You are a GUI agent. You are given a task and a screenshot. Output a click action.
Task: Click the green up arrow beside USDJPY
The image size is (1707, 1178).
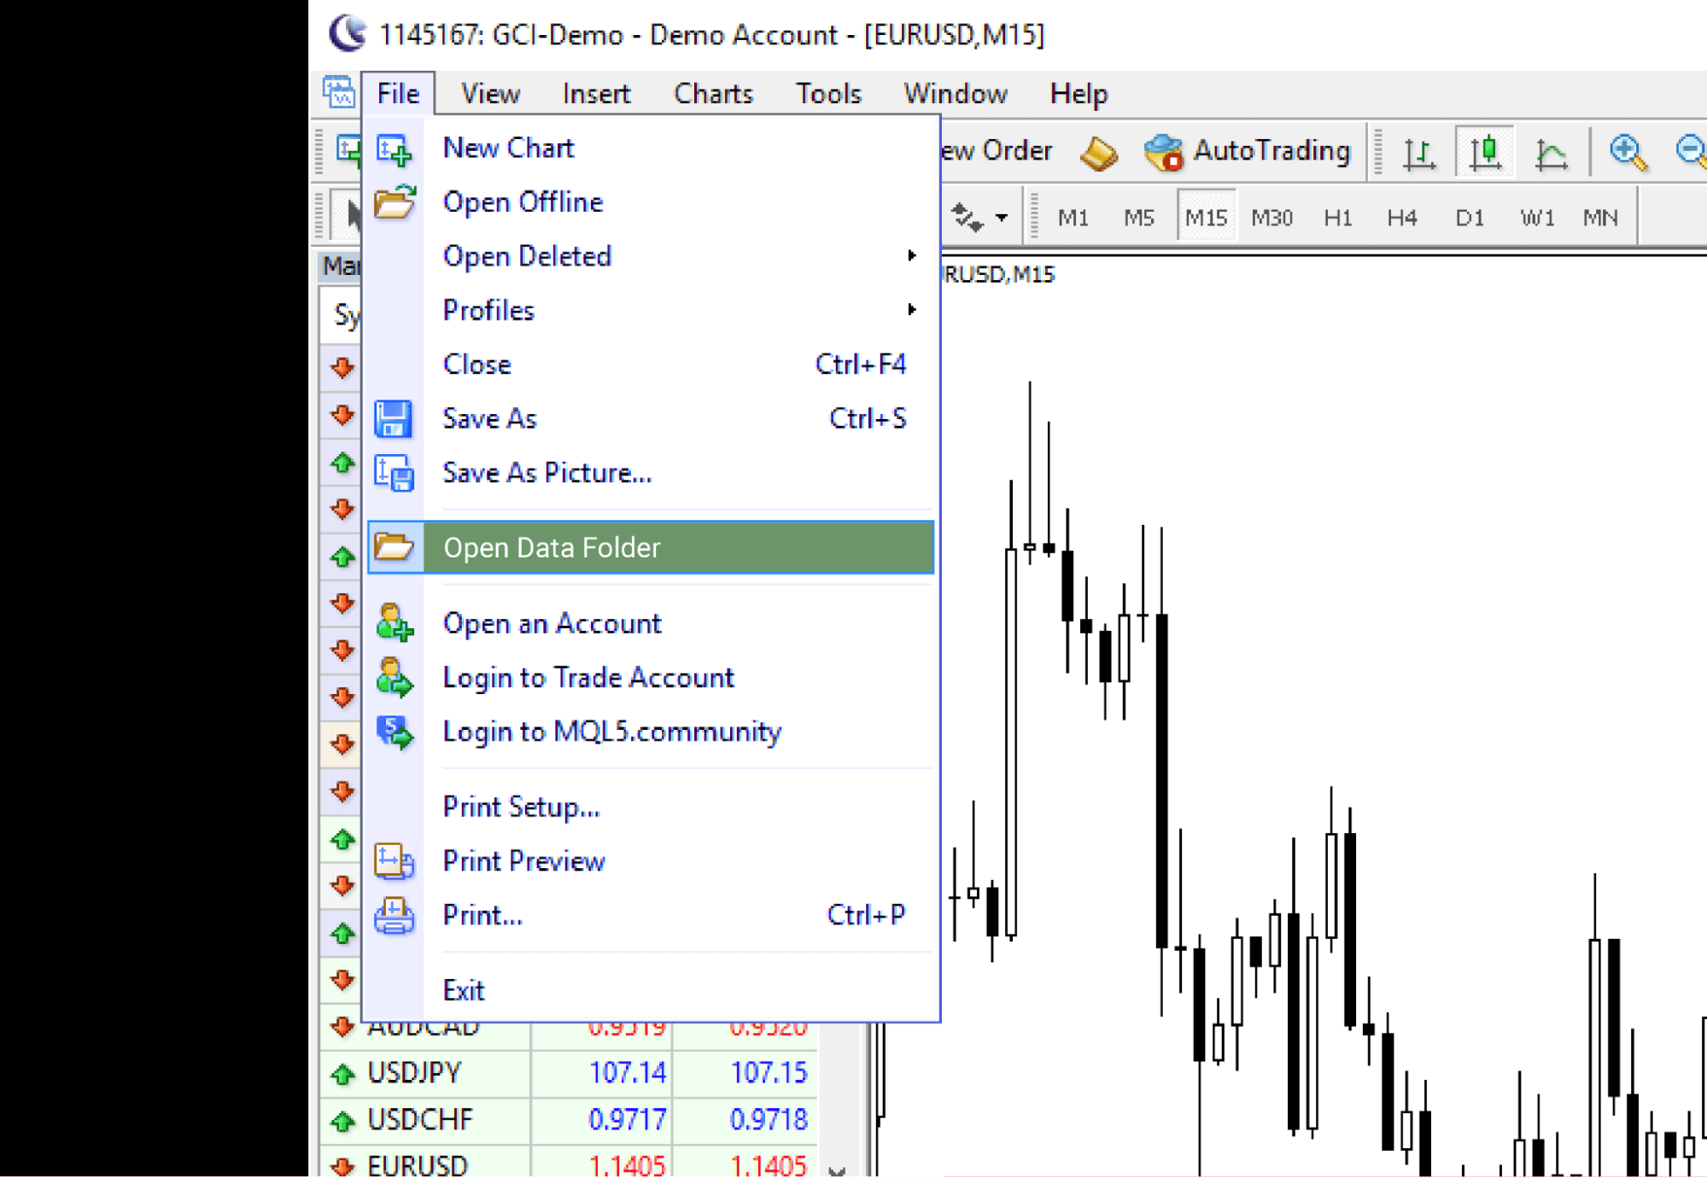[343, 1074]
